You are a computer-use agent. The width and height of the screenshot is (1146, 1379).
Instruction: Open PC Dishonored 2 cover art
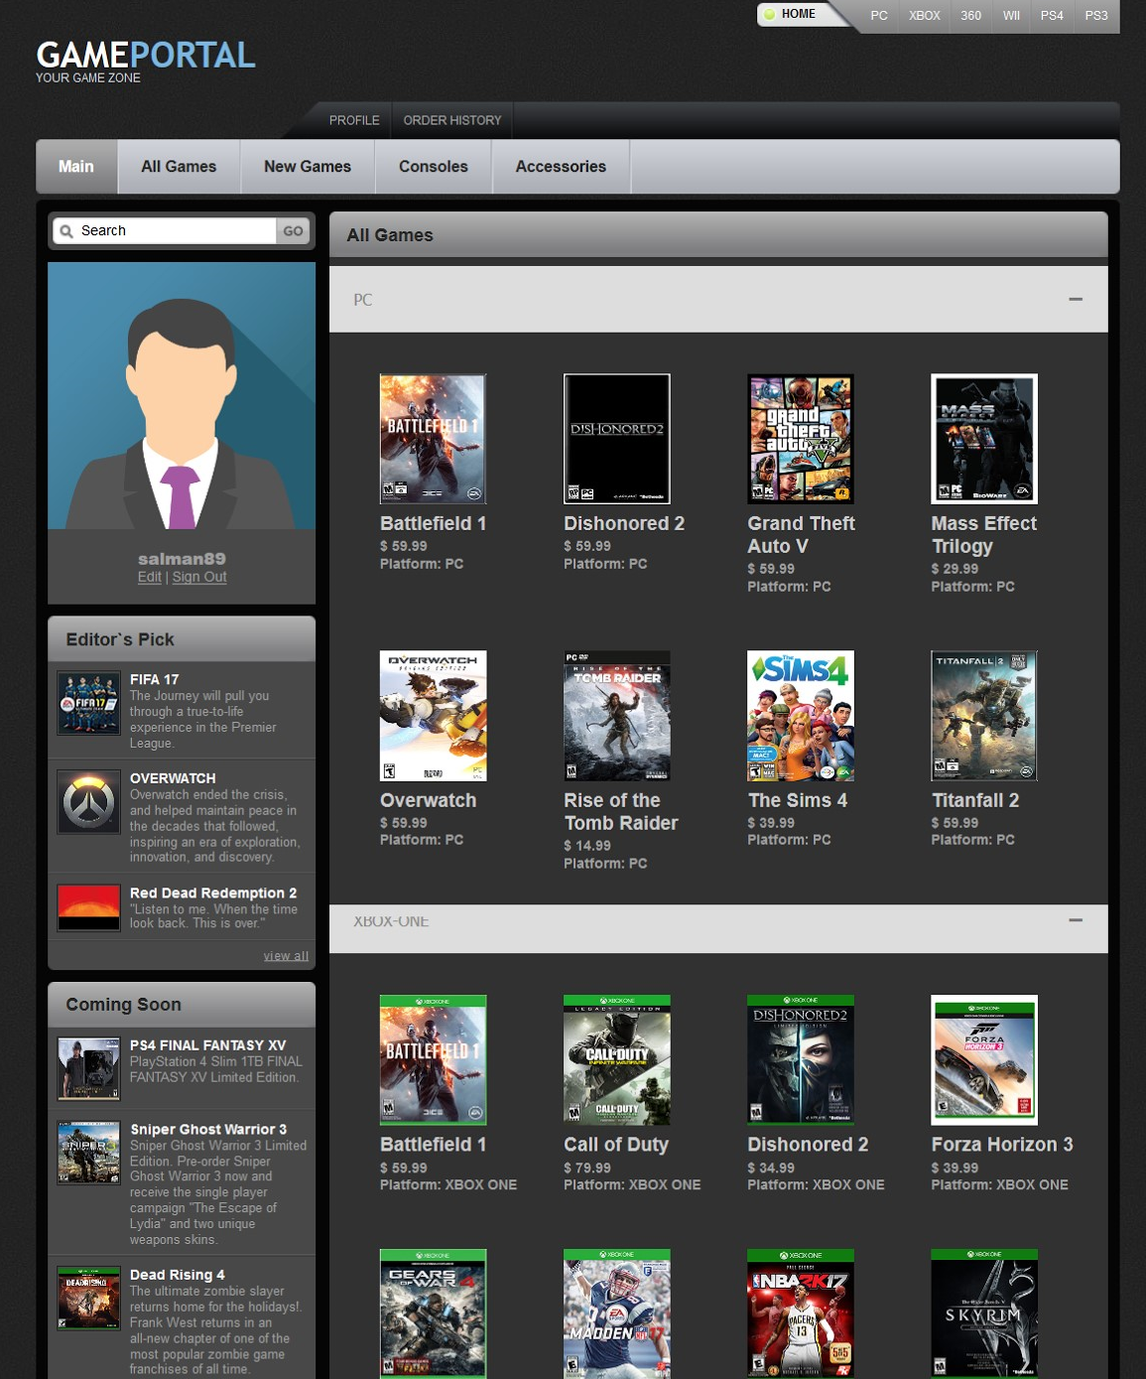(x=616, y=439)
